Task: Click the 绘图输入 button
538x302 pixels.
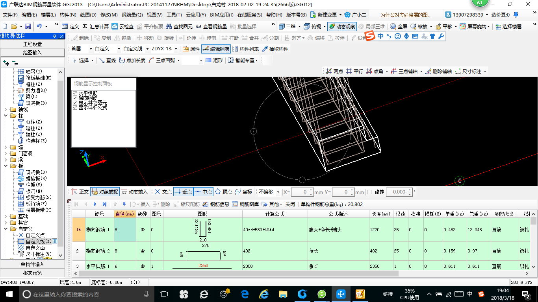Action: click(32, 53)
